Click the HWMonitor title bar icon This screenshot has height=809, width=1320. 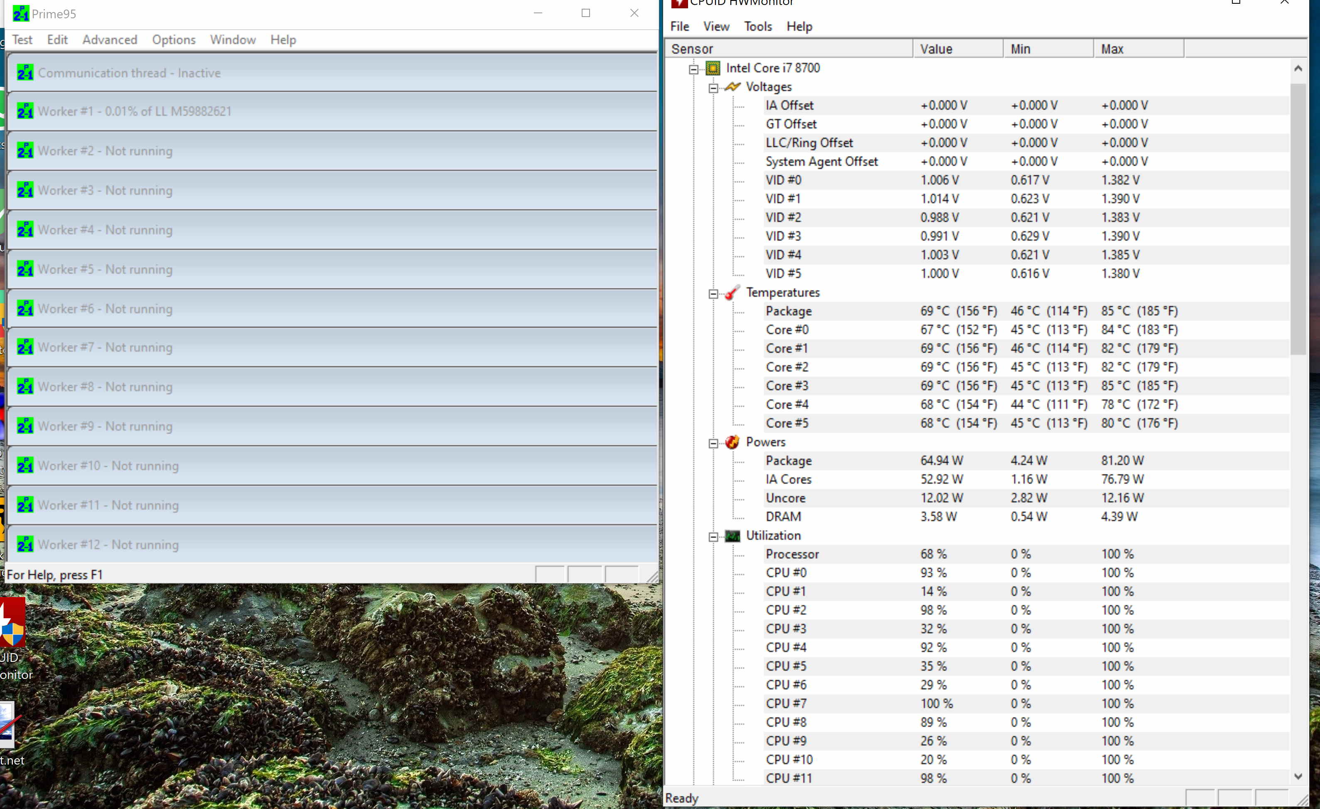click(x=679, y=3)
